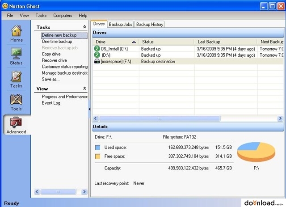The width and height of the screenshot is (286, 207).
Task: Open the View menu
Action: point(24,16)
